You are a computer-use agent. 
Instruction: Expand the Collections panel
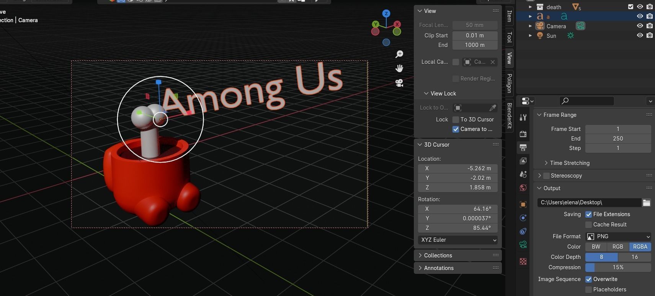(420, 256)
